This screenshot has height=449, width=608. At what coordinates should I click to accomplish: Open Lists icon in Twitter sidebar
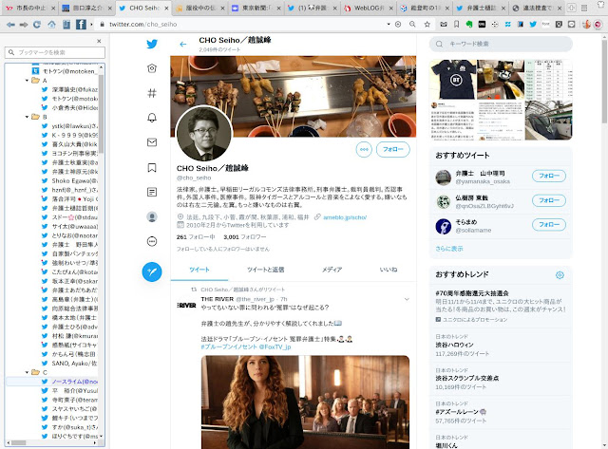(x=152, y=192)
